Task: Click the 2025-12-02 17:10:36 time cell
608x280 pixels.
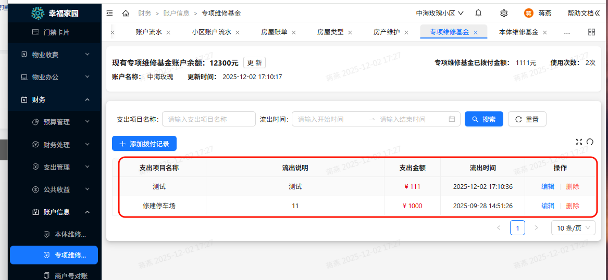Action: pos(483,187)
